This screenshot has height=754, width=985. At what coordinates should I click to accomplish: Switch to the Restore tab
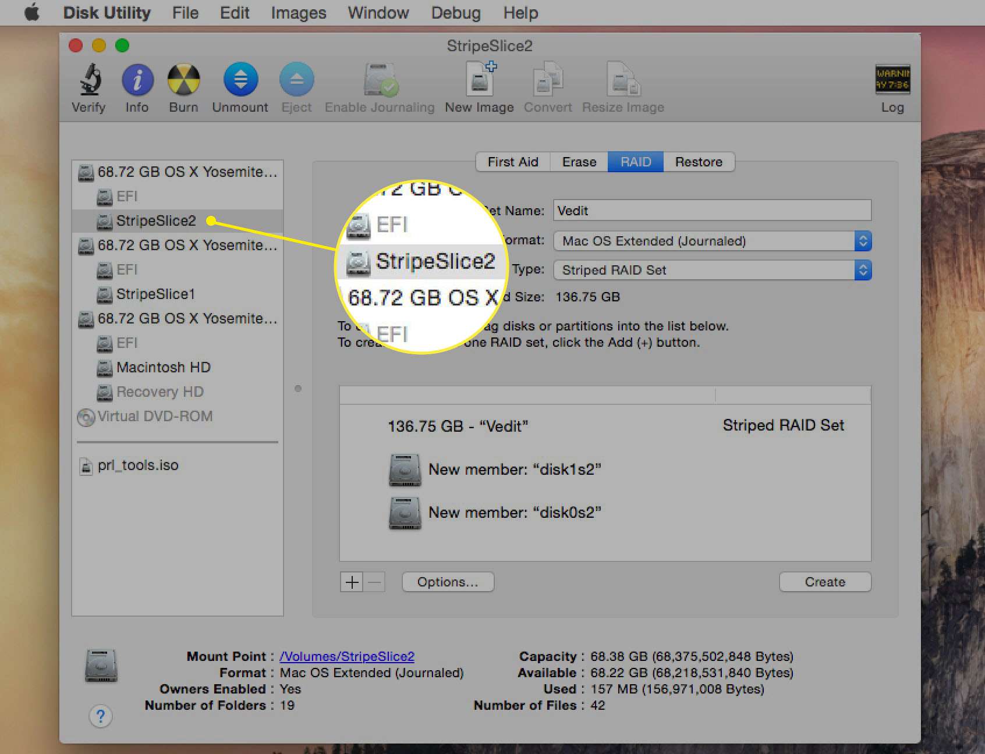pos(699,162)
